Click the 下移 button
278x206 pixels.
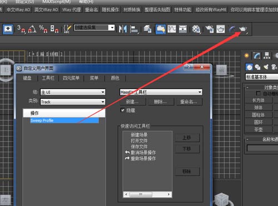click(x=187, y=149)
